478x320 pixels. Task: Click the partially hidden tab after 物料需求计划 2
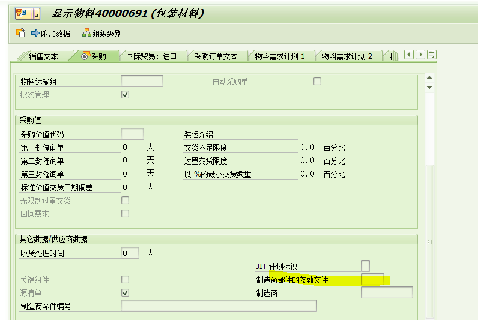(x=392, y=56)
